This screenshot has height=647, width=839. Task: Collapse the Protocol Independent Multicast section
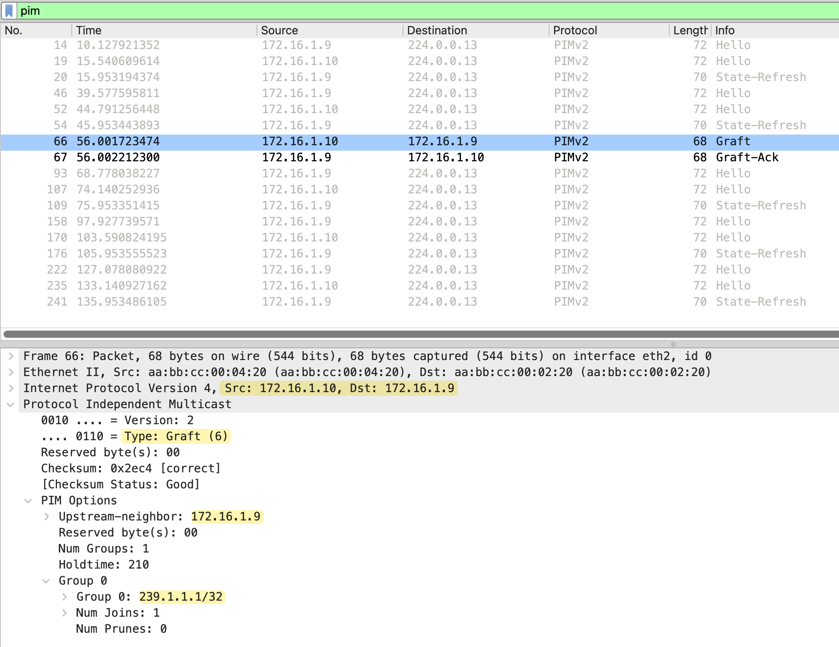click(11, 405)
